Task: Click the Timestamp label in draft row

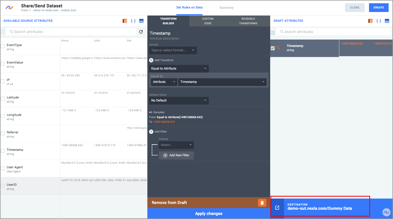Action: [295, 46]
